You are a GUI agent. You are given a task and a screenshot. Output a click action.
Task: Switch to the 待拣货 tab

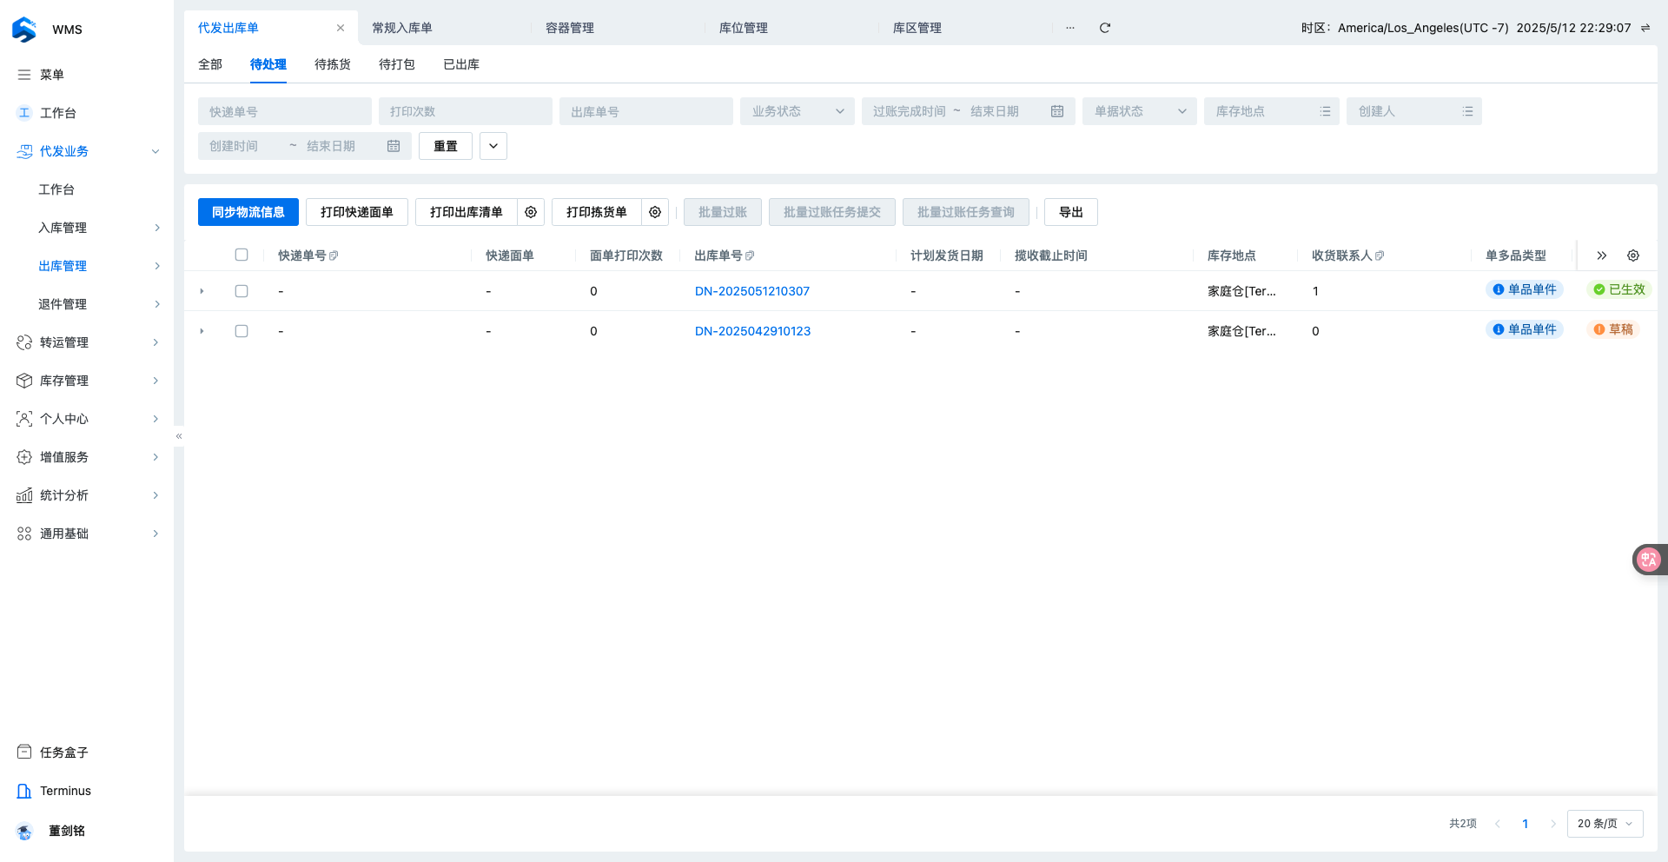pos(333,64)
